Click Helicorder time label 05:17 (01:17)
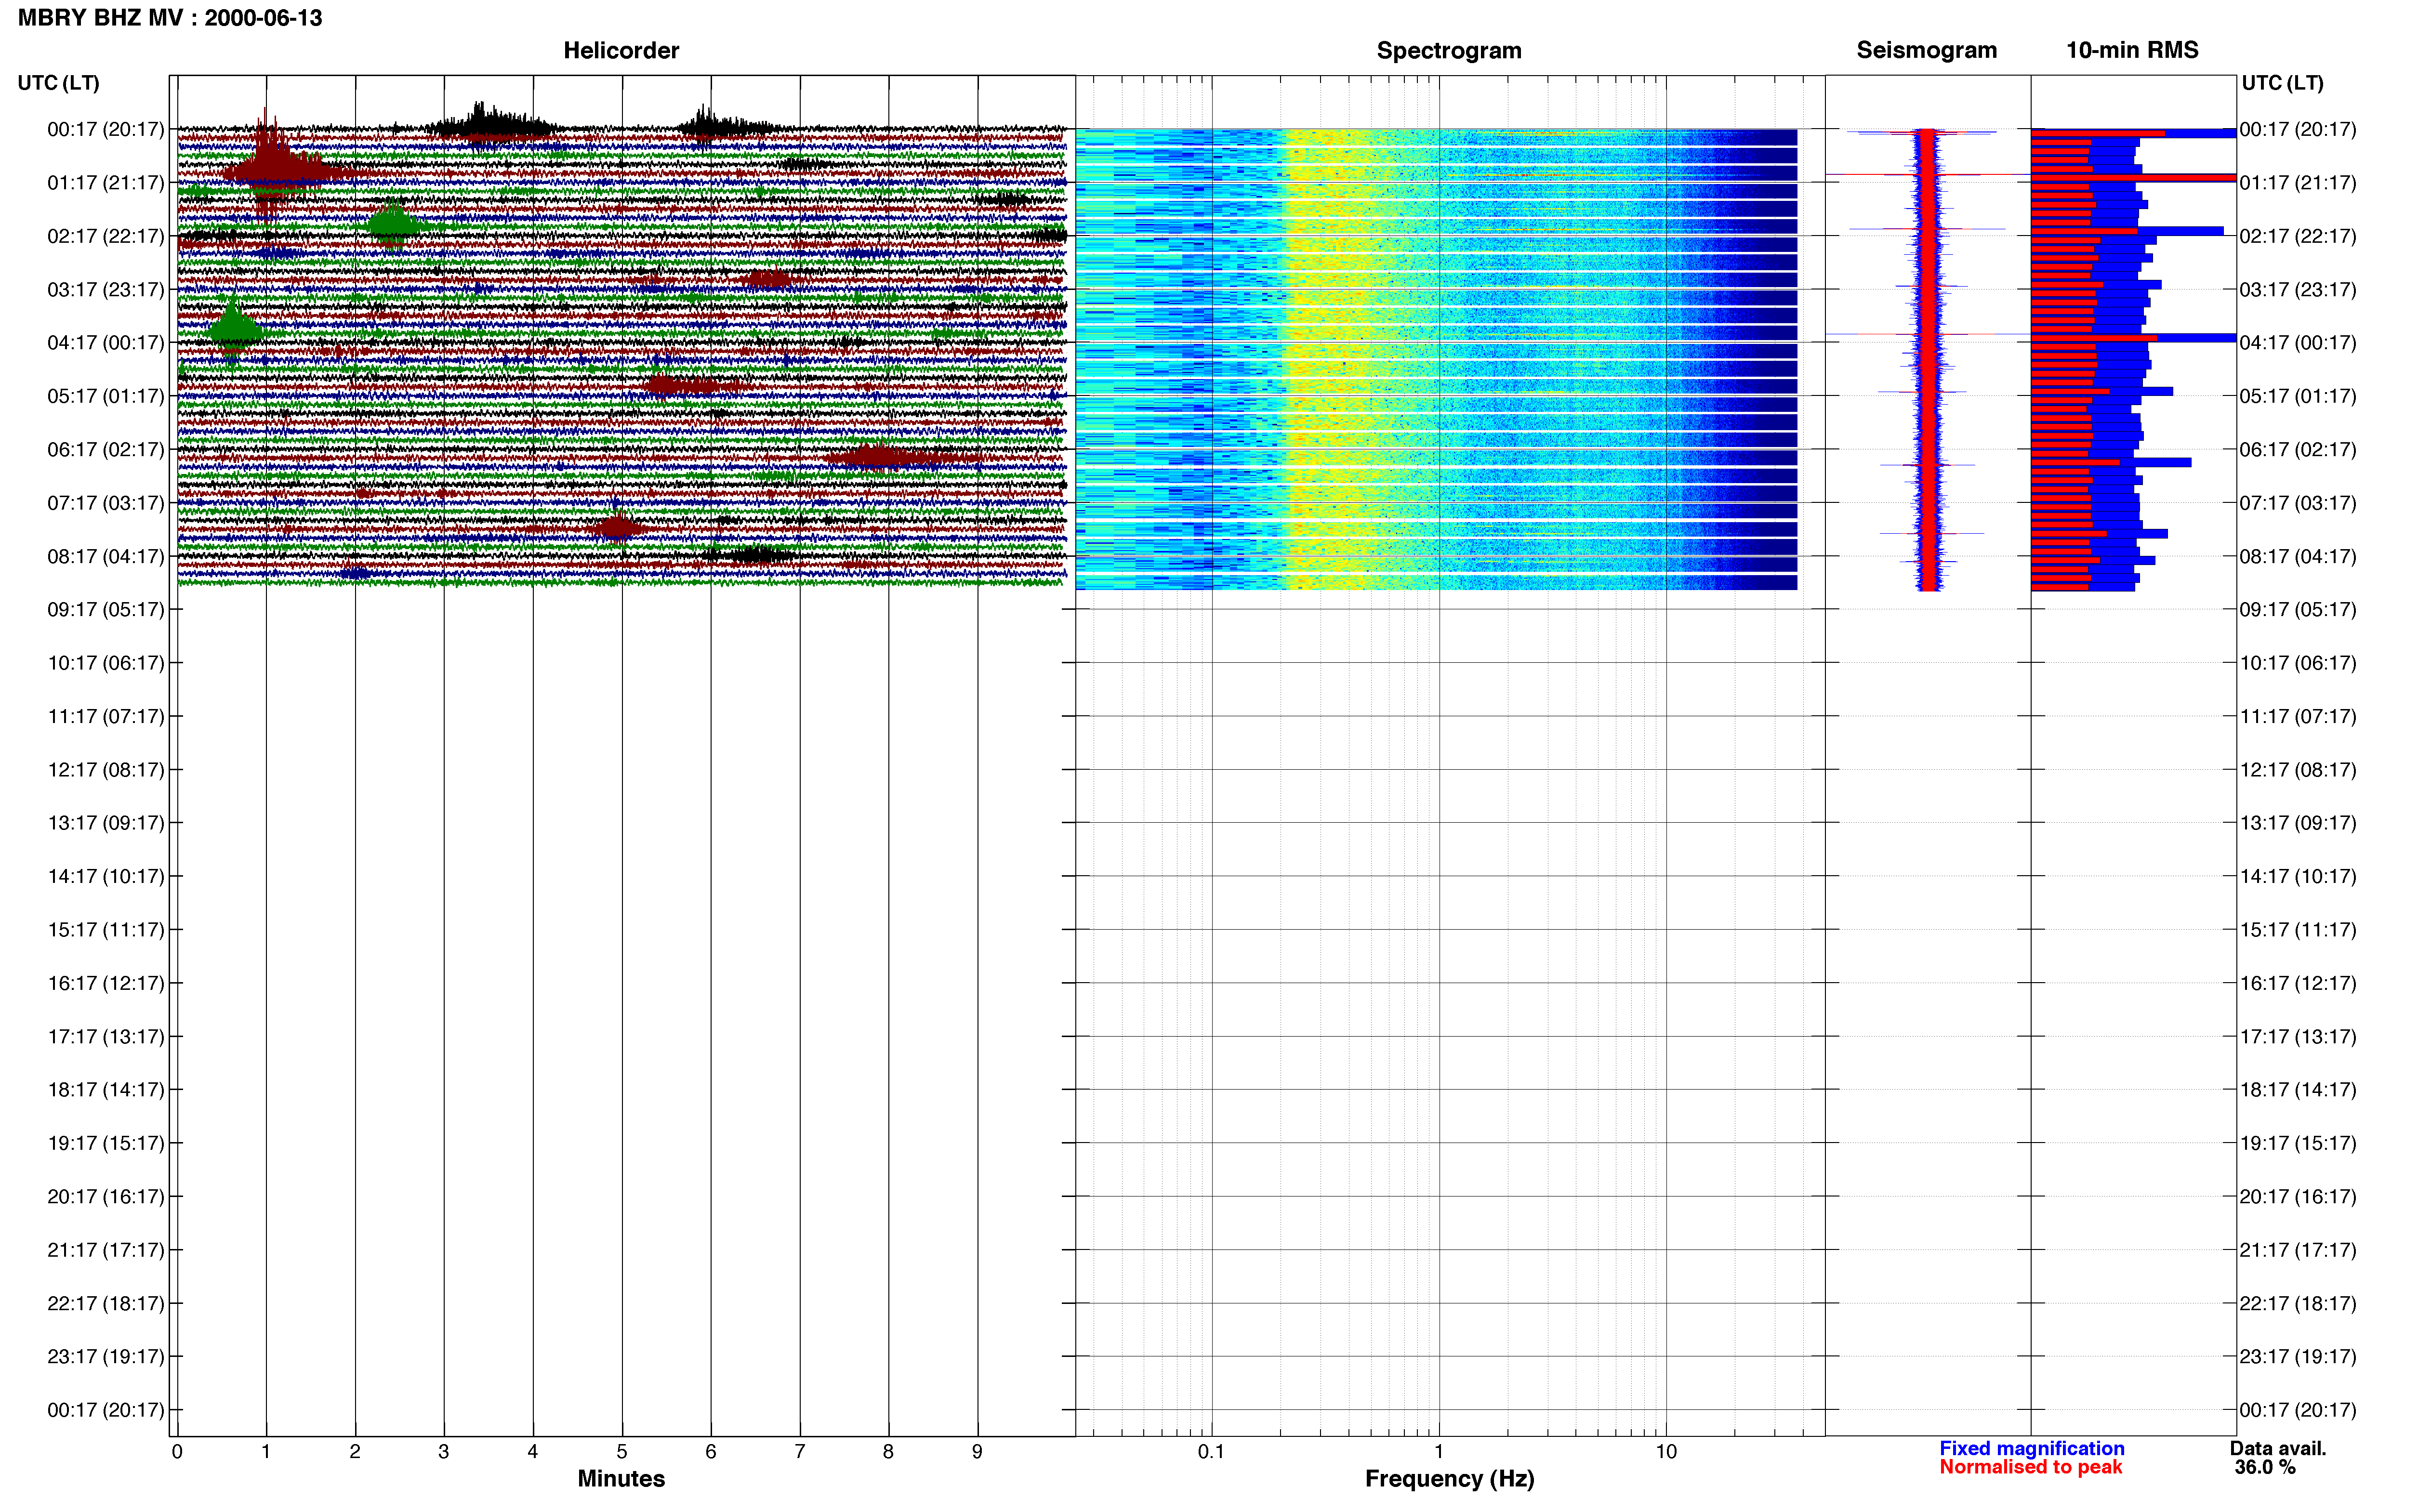 (x=106, y=396)
